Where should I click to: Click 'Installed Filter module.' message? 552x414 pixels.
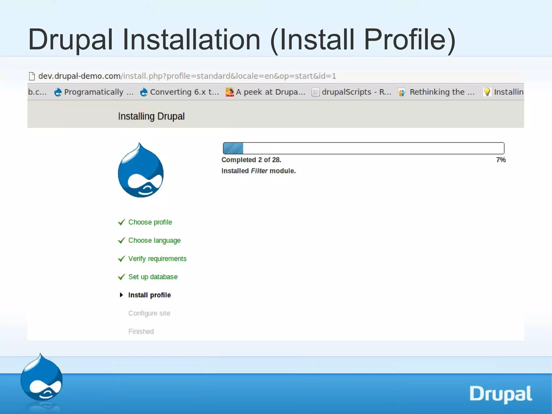pos(258,171)
